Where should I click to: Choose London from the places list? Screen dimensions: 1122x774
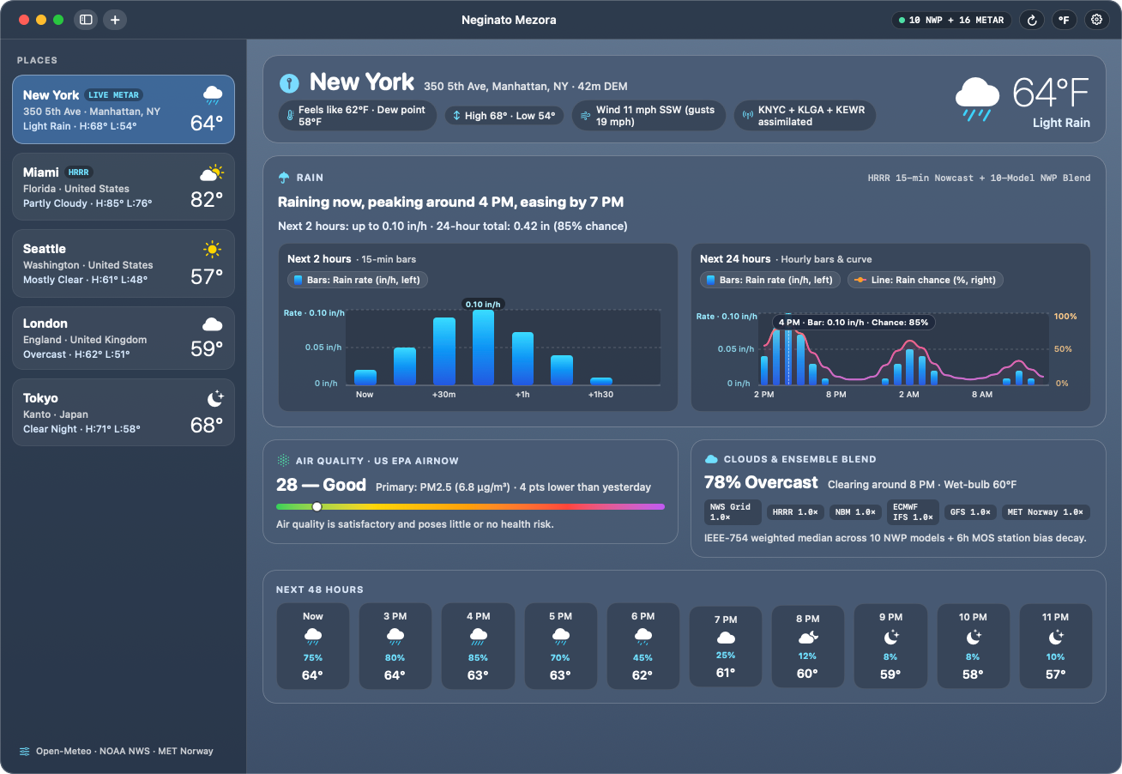pyautogui.click(x=124, y=338)
